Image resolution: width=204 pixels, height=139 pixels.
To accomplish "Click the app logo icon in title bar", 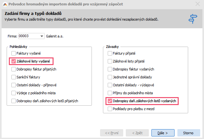I will coord(5,4).
